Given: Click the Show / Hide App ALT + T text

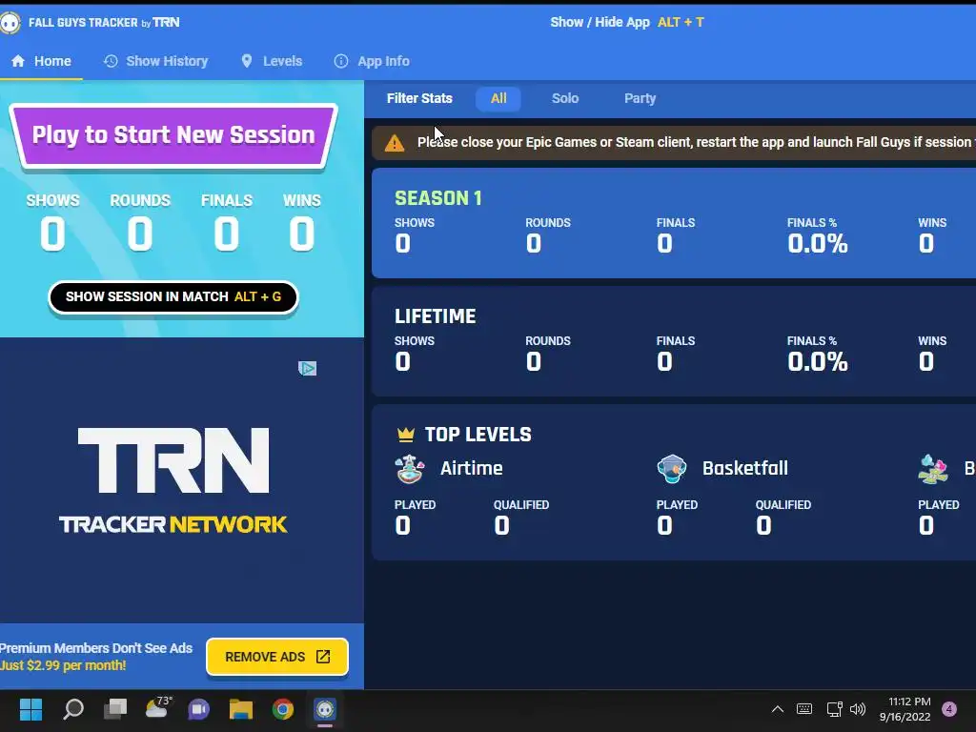Looking at the screenshot, I should point(627,23).
